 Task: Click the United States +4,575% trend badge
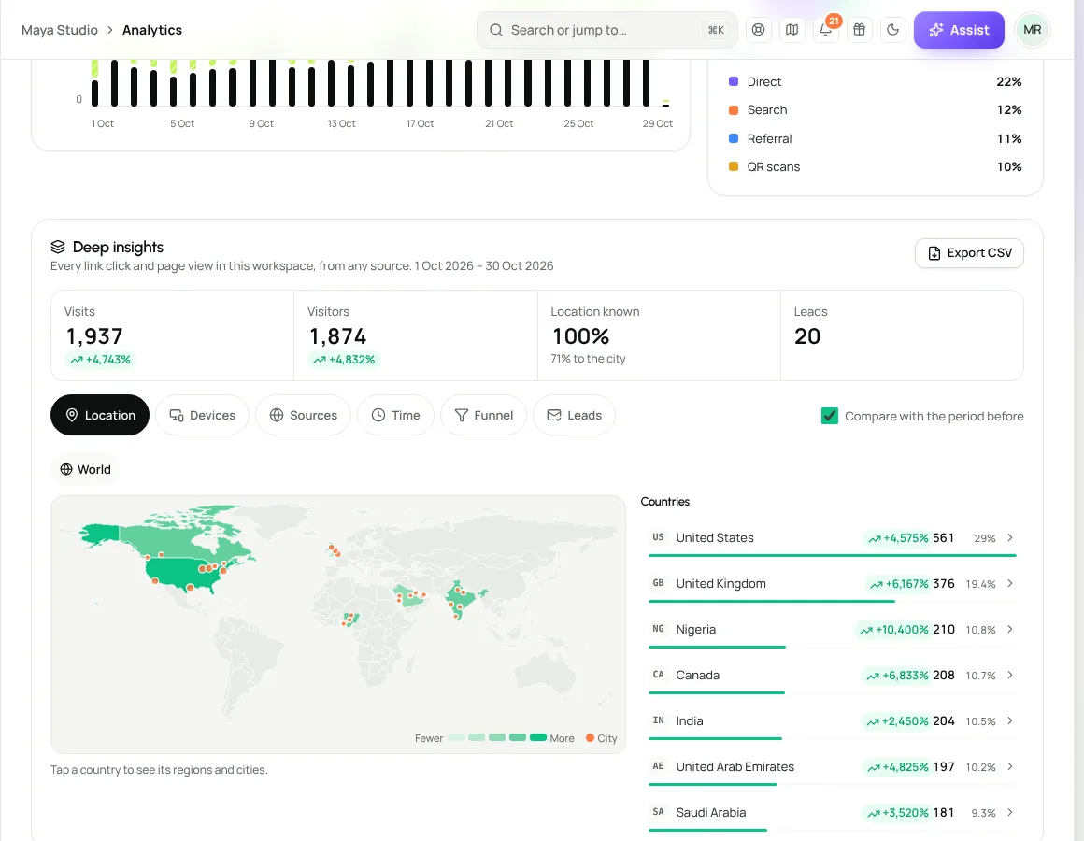click(x=897, y=538)
